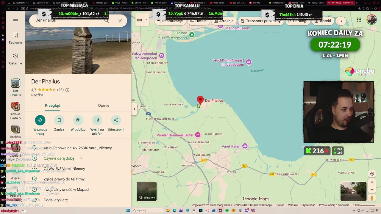This screenshot has width=381, height=214.
Task: Switch to the Opinie tab
Action: [104, 106]
